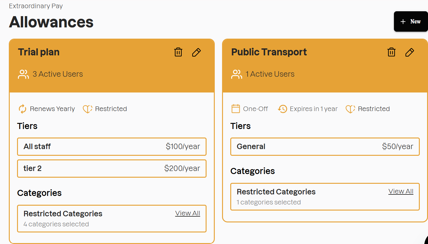Click the One-Off calendar icon
Image resolution: width=428 pixels, height=244 pixels.
236,109
